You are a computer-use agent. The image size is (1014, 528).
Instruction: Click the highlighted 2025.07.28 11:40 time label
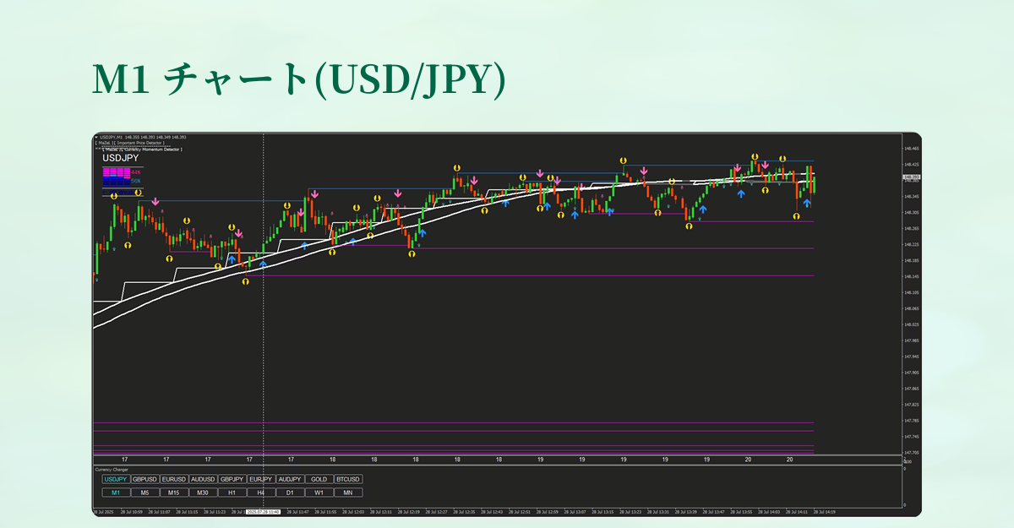pyautogui.click(x=263, y=511)
